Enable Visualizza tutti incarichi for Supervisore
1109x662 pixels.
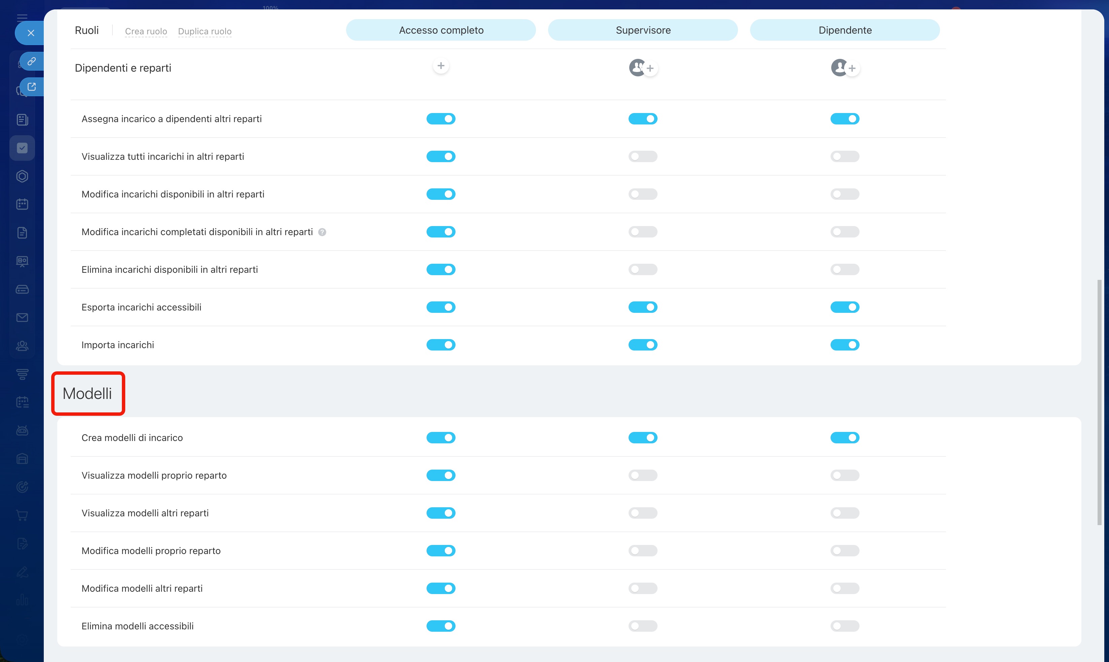[642, 156]
